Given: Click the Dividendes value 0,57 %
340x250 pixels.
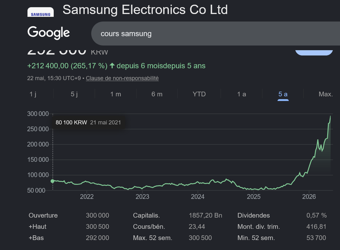Looking at the screenshot, I should [x=316, y=216].
